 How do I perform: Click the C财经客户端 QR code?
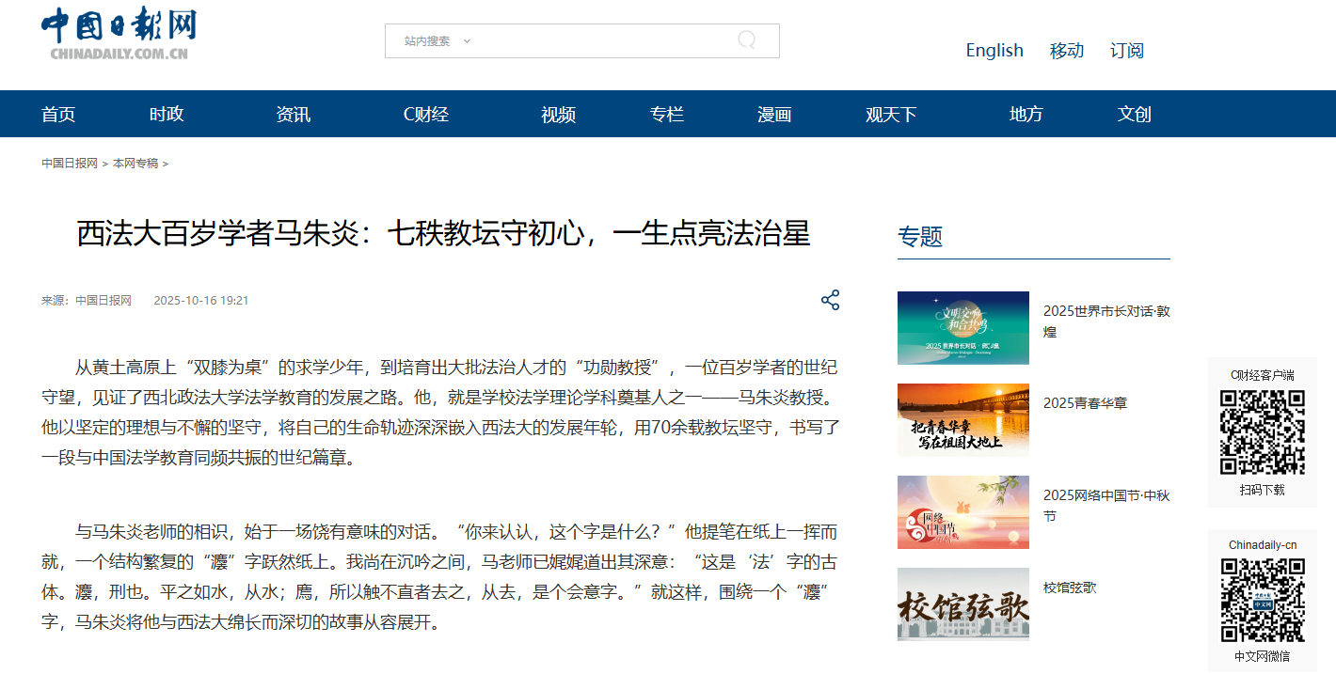[1262, 432]
